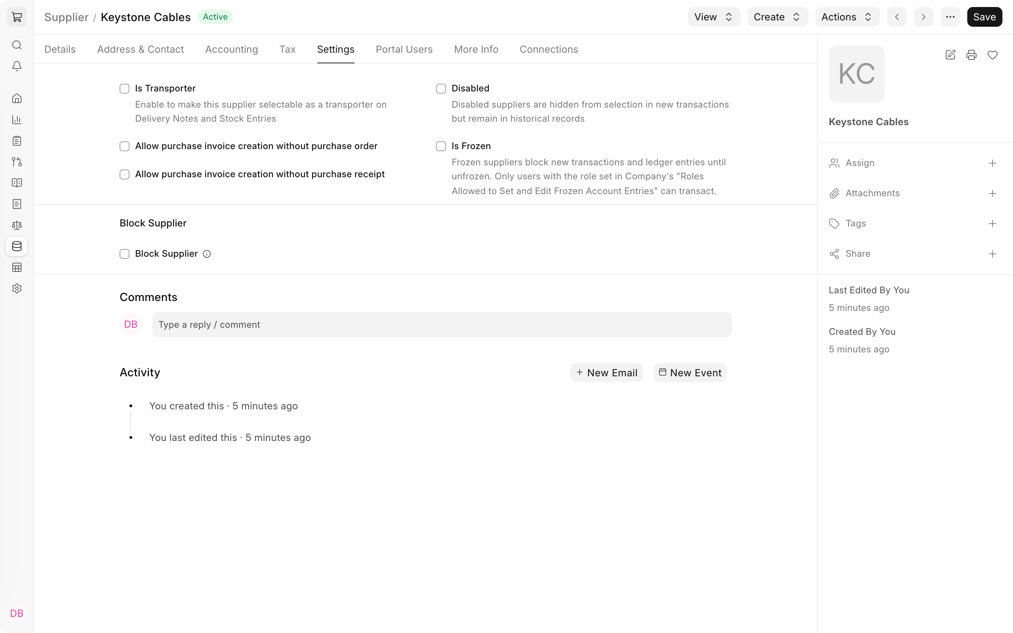Add a tag with Tags plus
Image resolution: width=1013 pixels, height=633 pixels.
(993, 224)
